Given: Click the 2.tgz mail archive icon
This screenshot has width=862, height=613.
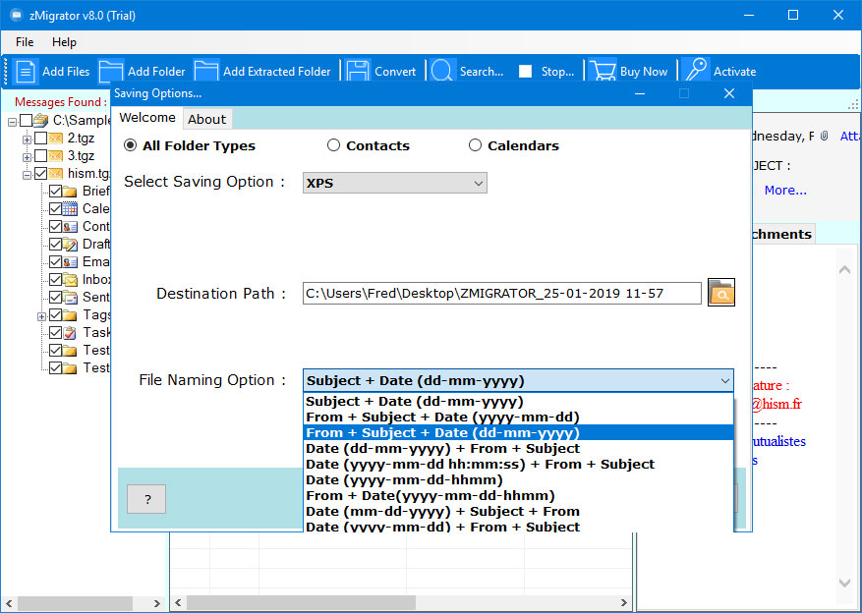Looking at the screenshot, I should 55,138.
